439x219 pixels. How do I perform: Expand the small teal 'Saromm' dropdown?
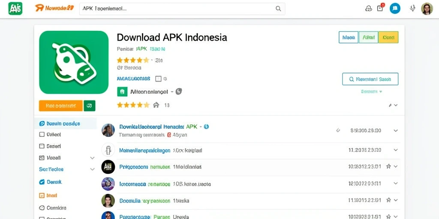click(372, 92)
